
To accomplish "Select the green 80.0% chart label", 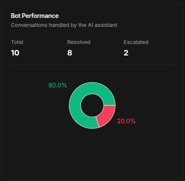I will click(x=58, y=85).
